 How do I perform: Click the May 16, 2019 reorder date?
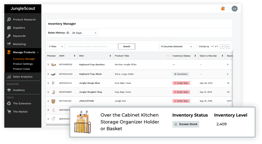point(206,101)
